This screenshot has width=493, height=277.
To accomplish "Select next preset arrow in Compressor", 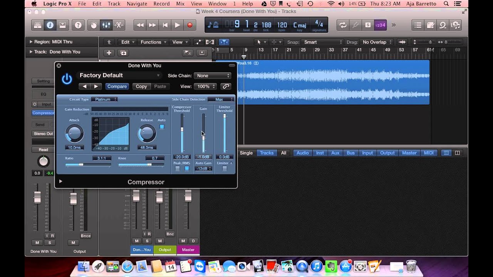I will click(x=96, y=86).
